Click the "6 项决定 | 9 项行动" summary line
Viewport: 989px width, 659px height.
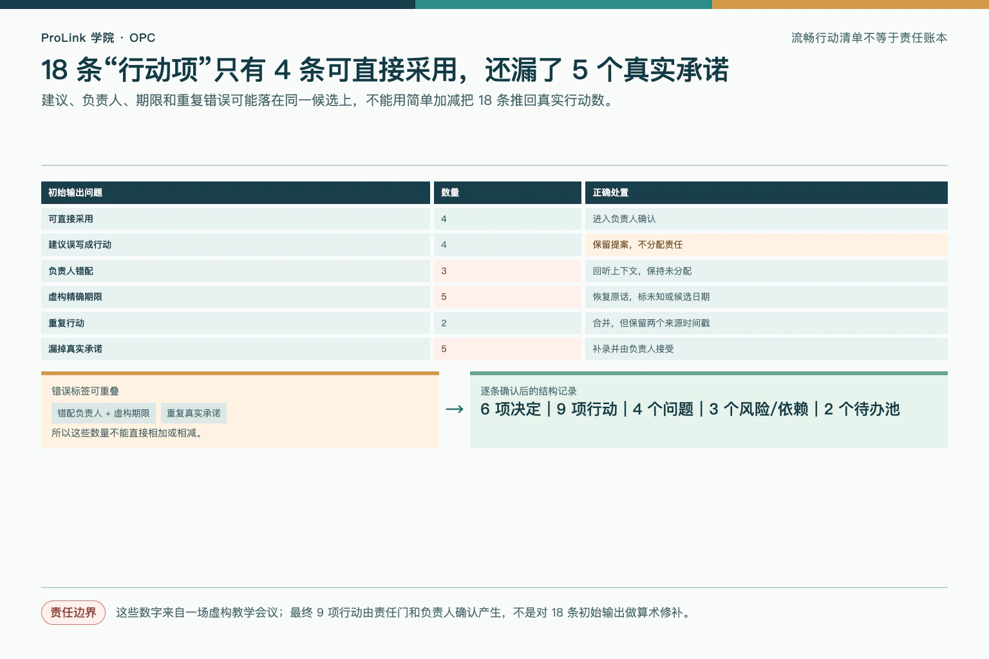point(690,409)
